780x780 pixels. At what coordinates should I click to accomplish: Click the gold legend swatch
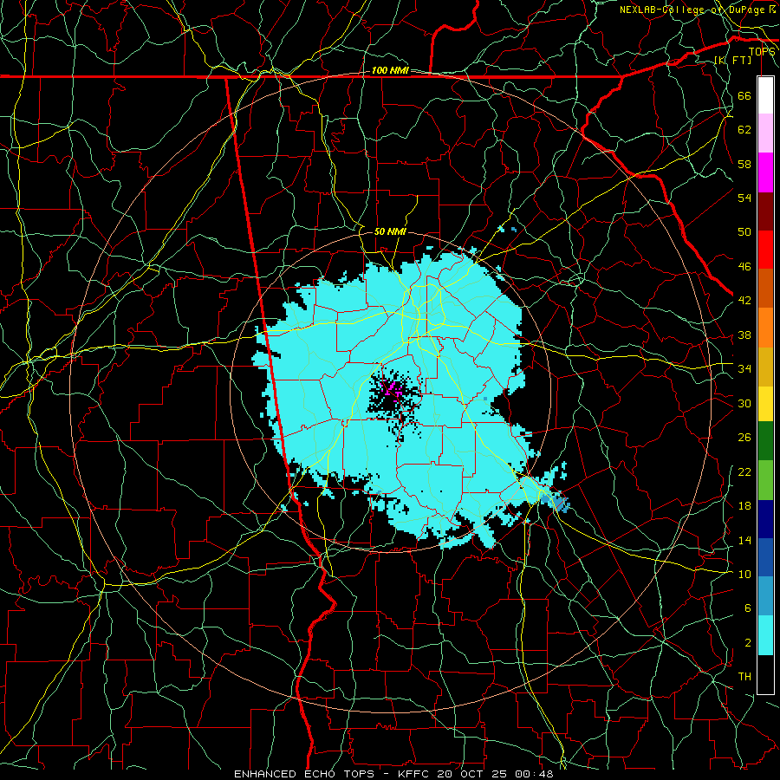pos(765,366)
